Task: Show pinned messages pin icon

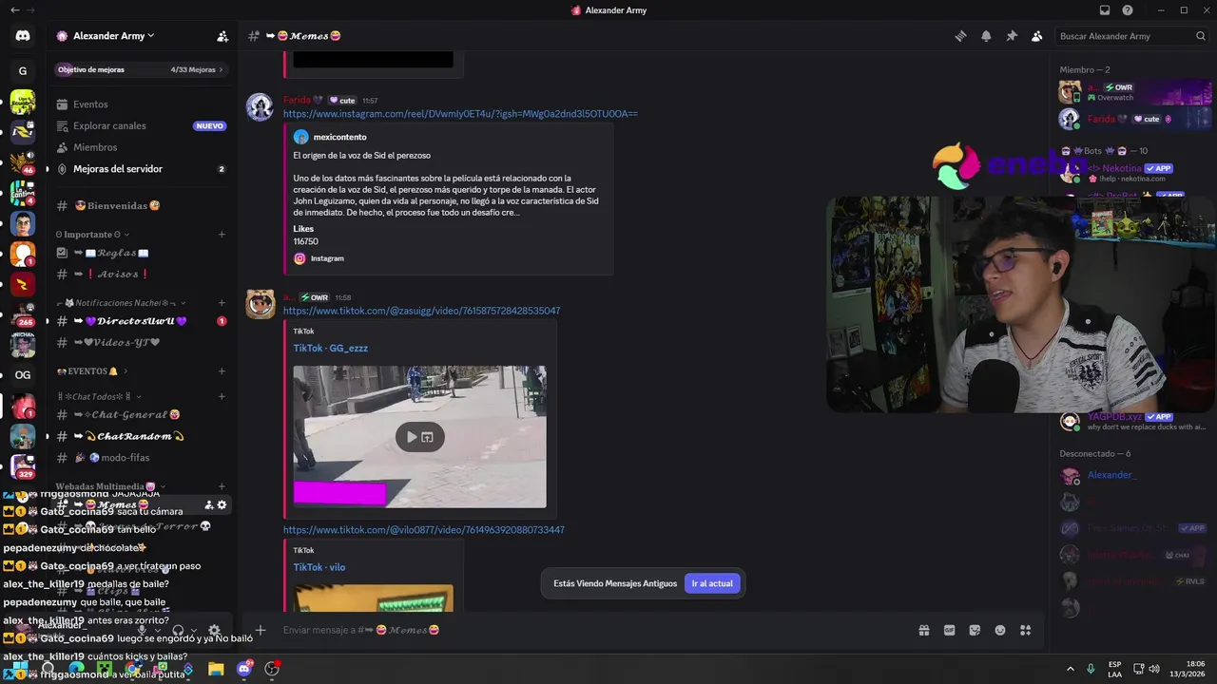Action: tap(1012, 36)
